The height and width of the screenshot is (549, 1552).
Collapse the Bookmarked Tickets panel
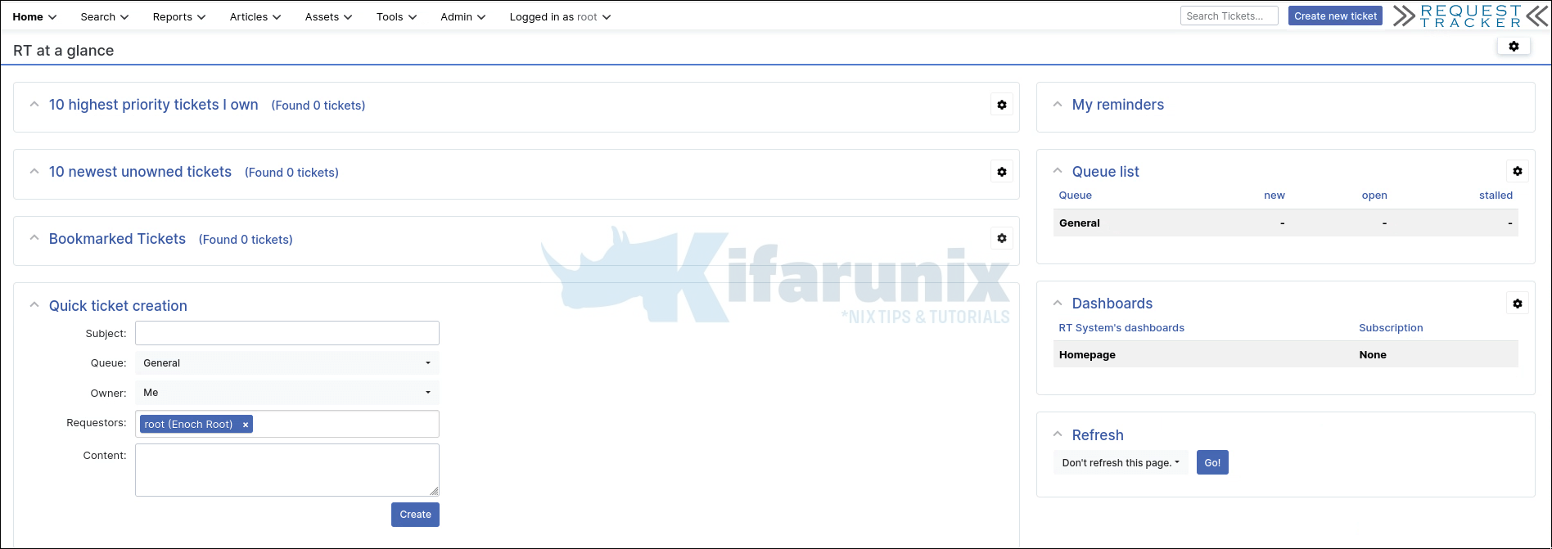pos(34,238)
